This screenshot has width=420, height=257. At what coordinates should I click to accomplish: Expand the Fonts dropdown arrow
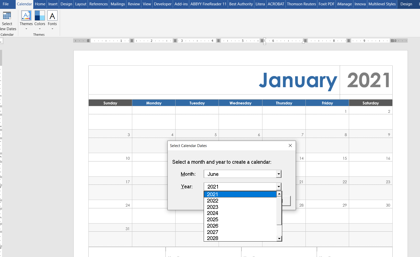tap(52, 29)
